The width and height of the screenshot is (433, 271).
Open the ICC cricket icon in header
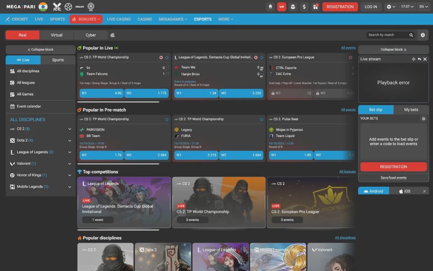(57, 7)
